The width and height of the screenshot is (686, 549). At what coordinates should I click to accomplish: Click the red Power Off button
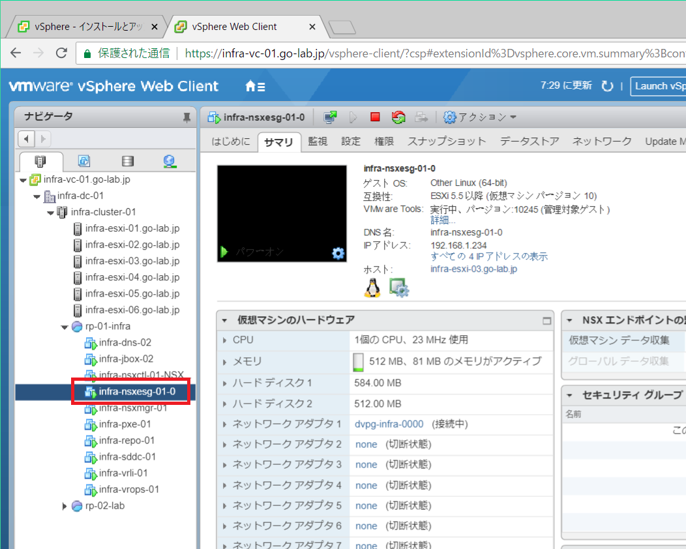(x=375, y=117)
